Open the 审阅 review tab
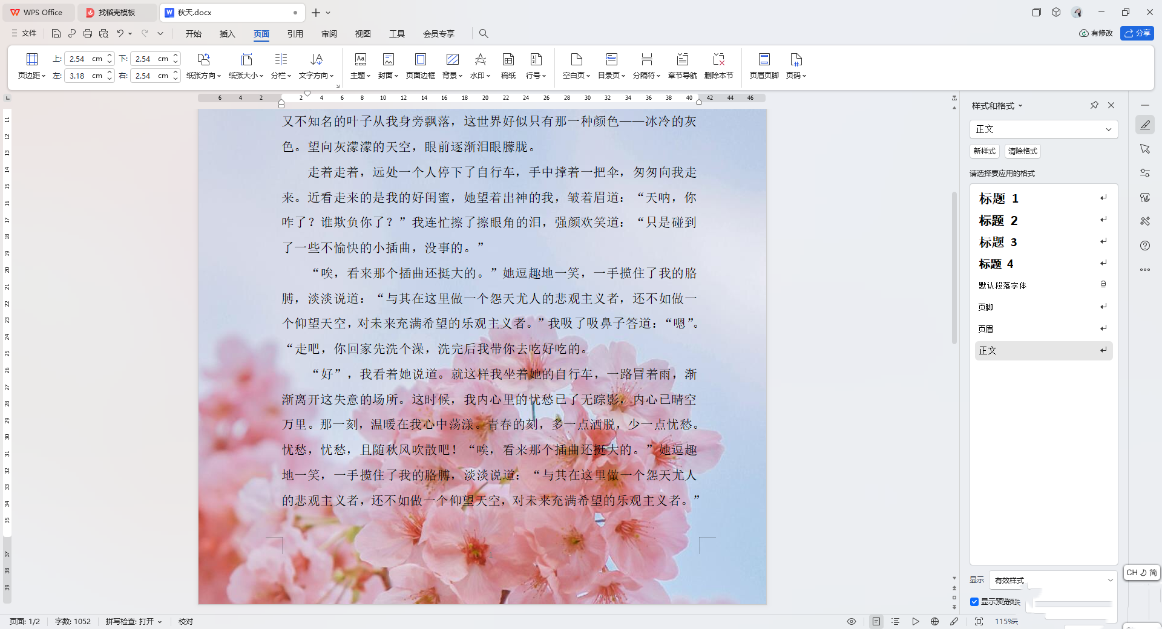 pyautogui.click(x=329, y=34)
